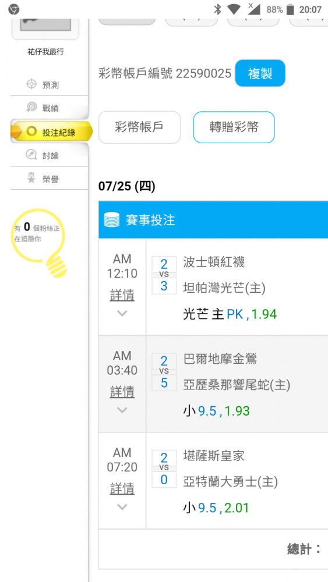Click the blue 複製 copy button
The image size is (328, 582).
(x=260, y=73)
